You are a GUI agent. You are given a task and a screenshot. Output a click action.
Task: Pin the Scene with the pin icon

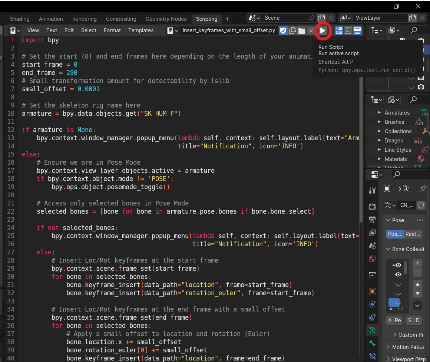pyautogui.click(x=312, y=18)
